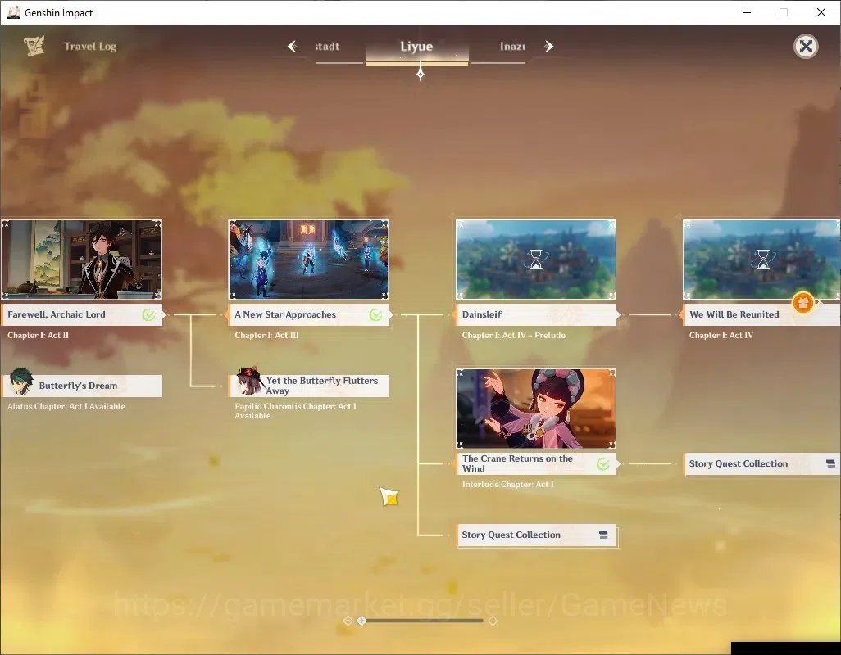Click the Travel Log scroll icon

34,46
